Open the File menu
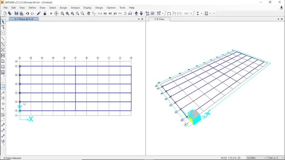Viewport: 285px width, 160px height. point(6,8)
